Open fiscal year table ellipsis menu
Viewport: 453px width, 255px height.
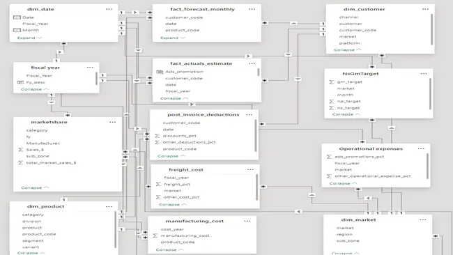[x=90, y=68]
